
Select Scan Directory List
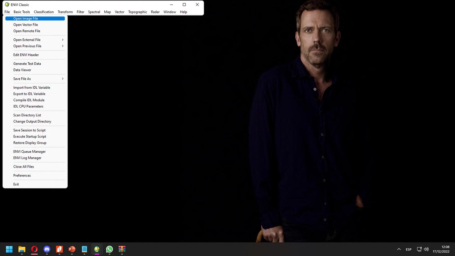click(35, 115)
